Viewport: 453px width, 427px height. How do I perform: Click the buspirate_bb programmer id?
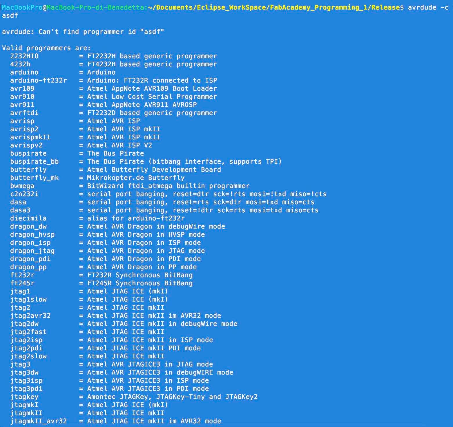coord(34,162)
